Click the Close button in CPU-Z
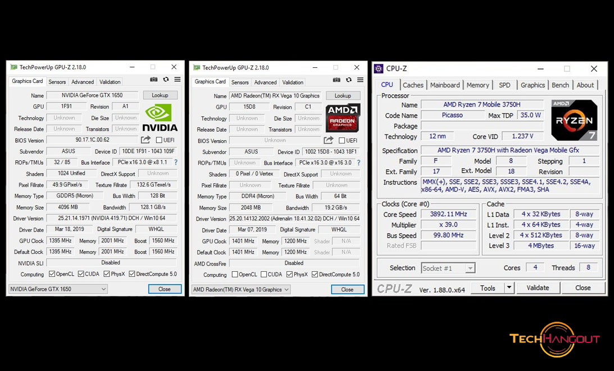 tap(583, 288)
